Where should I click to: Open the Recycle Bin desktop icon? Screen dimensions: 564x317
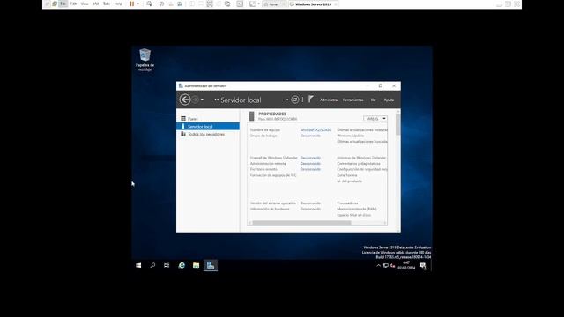pyautogui.click(x=145, y=60)
